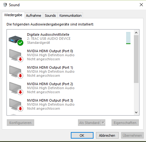The image size is (146, 142).
Task: Click the Eigenschaften button
Action: point(125,123)
